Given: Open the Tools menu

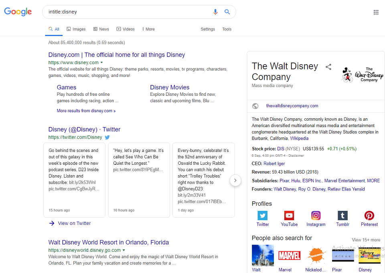Looking at the screenshot, I should tap(227, 29).
